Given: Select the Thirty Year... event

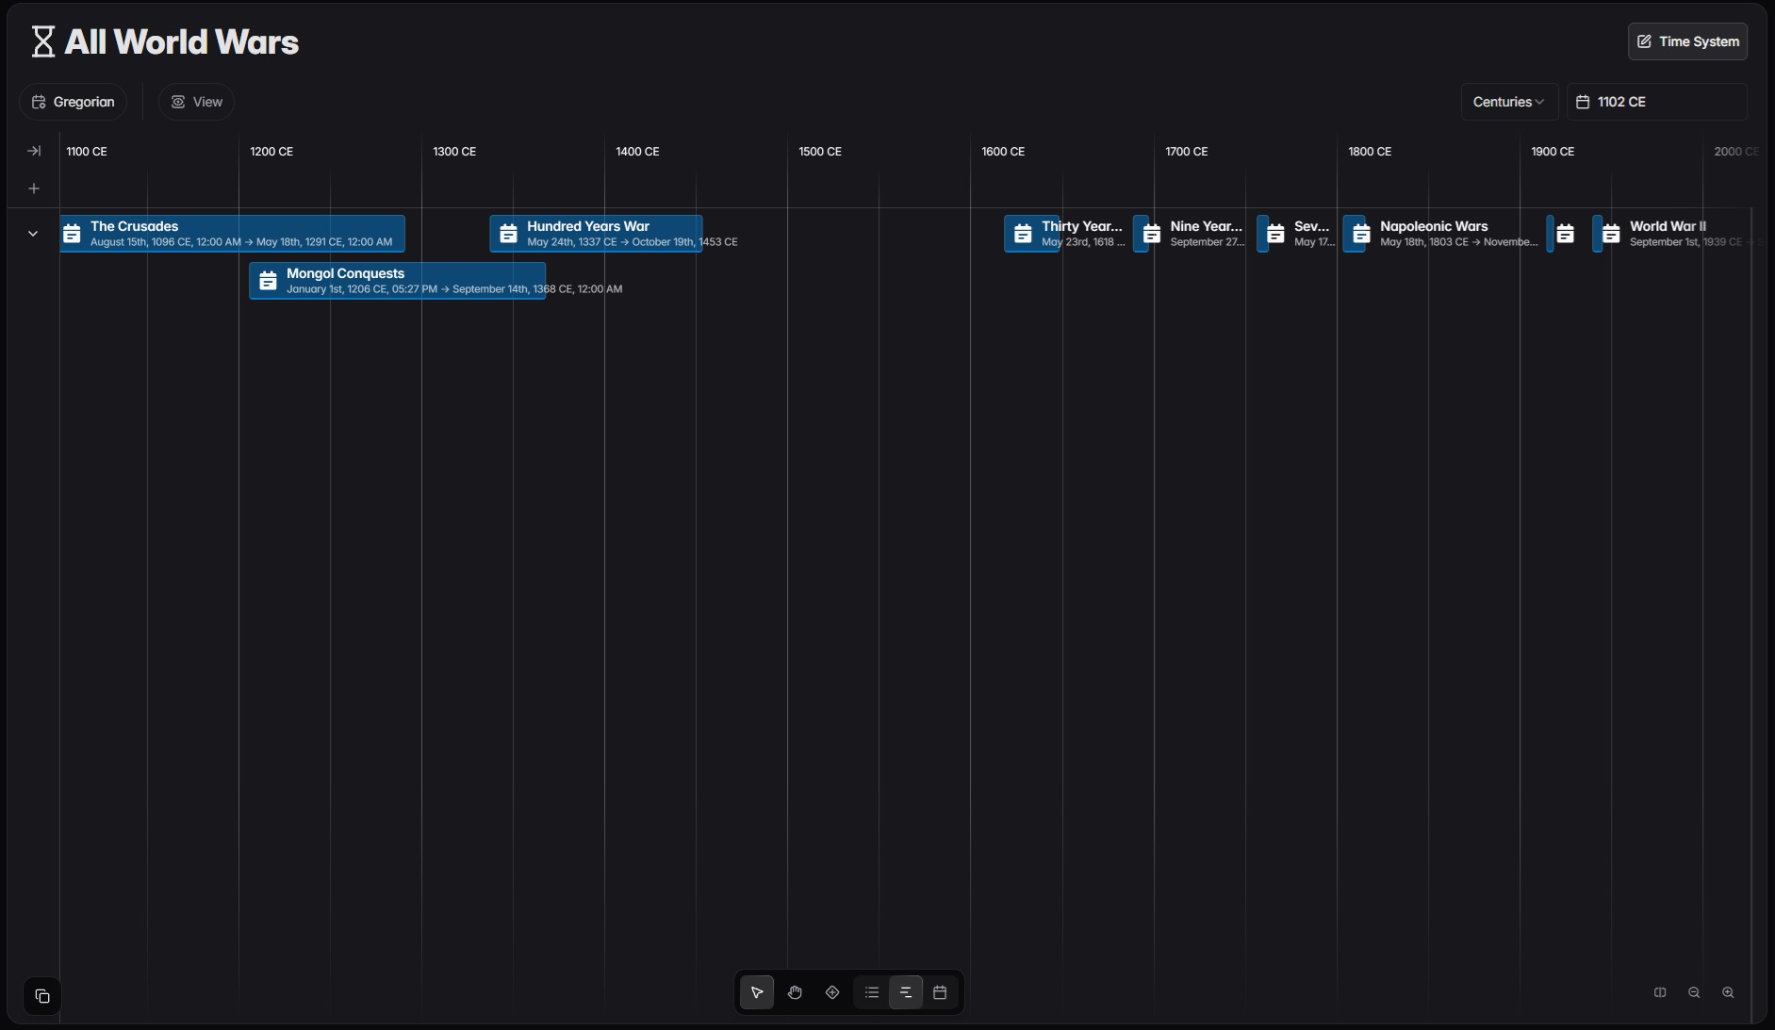Looking at the screenshot, I should 1032,234.
